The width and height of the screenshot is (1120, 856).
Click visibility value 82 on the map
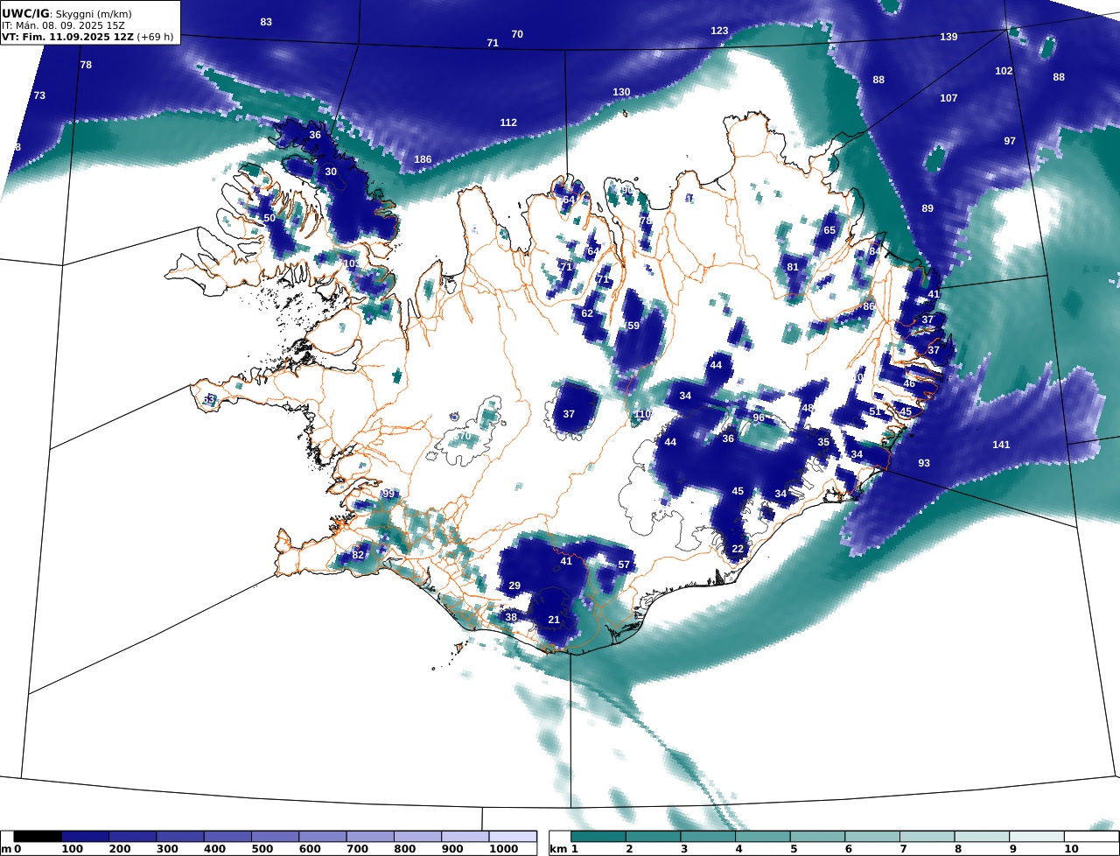coord(358,555)
